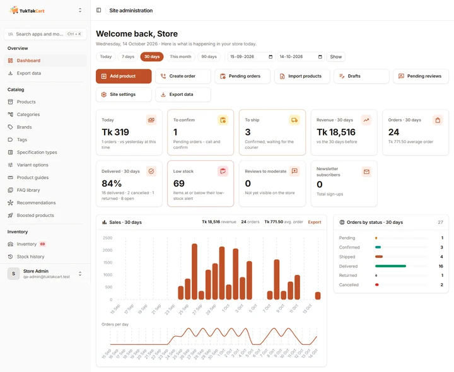
Task: Click the Specification types icon
Action: 11,153
